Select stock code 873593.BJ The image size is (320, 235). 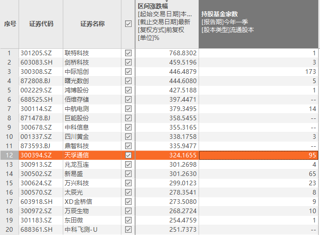pyautogui.click(x=35, y=146)
